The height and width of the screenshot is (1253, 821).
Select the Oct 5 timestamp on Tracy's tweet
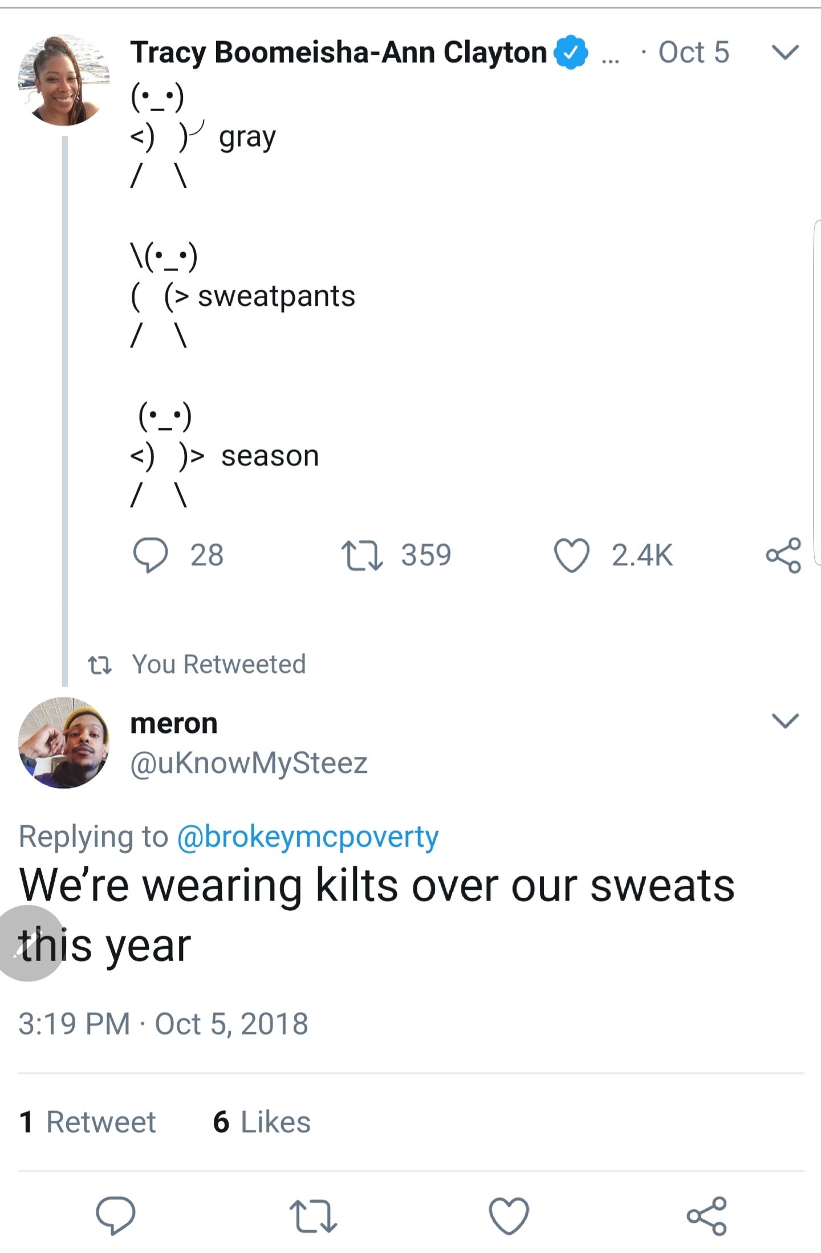click(693, 52)
